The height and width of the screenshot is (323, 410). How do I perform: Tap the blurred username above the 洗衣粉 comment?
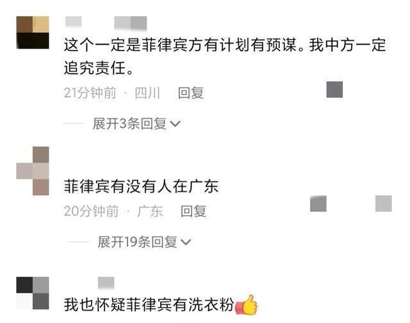(106, 283)
